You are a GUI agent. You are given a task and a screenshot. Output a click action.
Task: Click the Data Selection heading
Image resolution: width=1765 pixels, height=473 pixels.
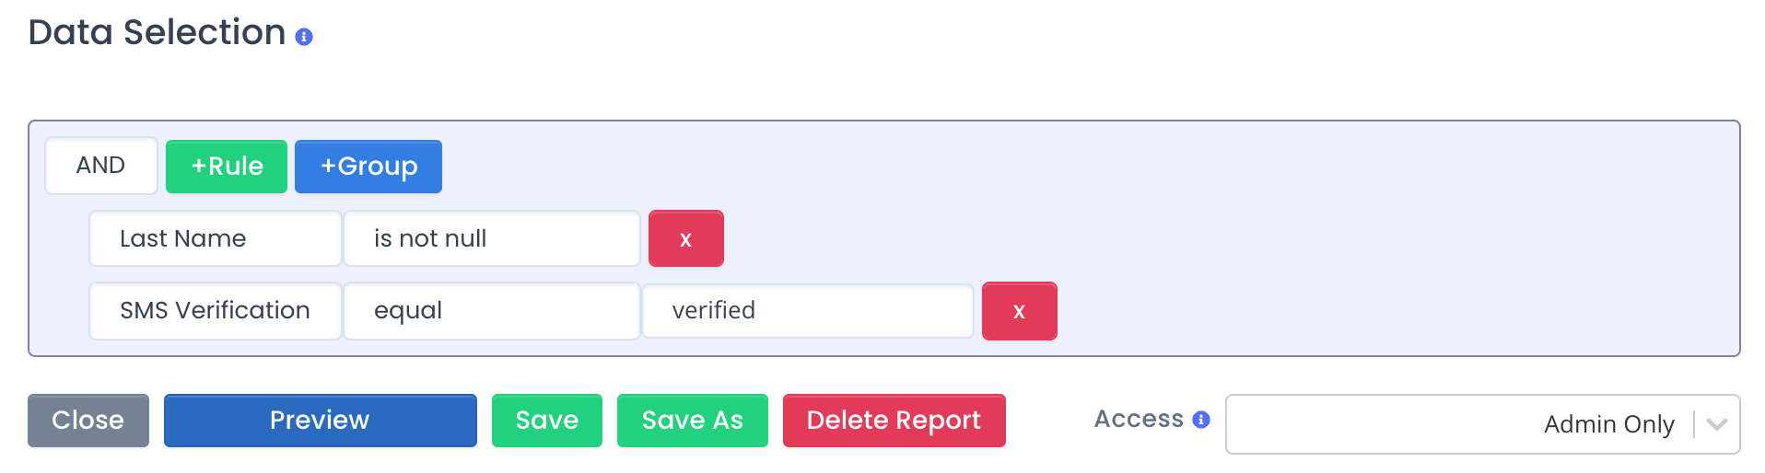158,32
